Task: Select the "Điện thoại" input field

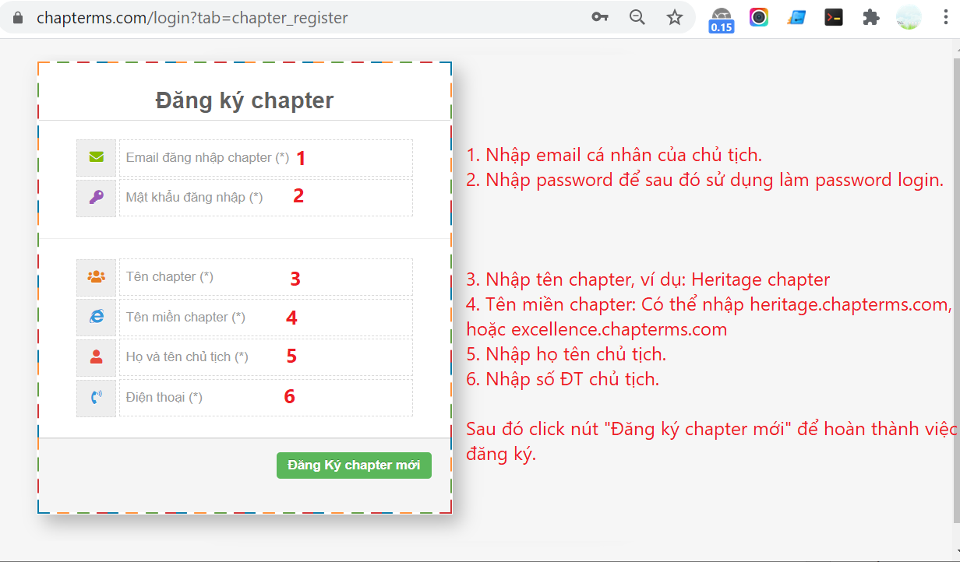Action: pos(265,398)
